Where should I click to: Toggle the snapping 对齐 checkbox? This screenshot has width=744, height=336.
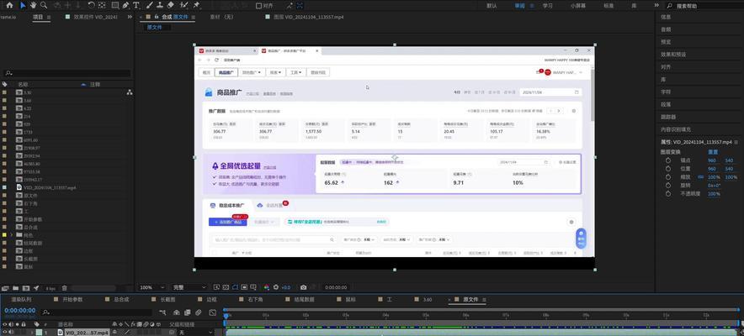tap(258, 6)
